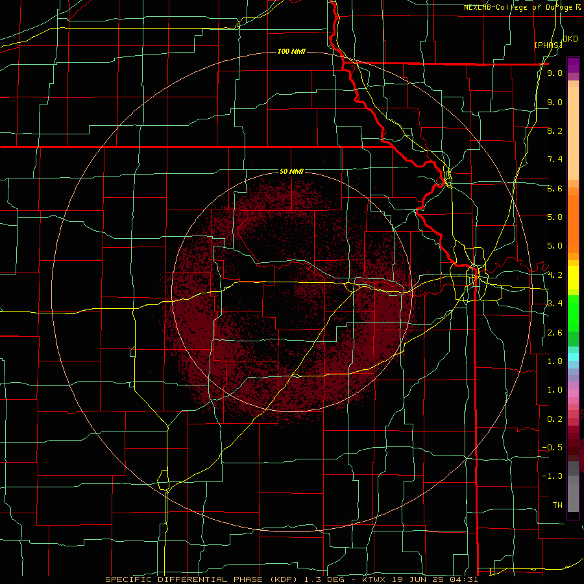Screen dimensions: 584x584
Task: Click the 9.0 value on the color scale
Action: 555,102
